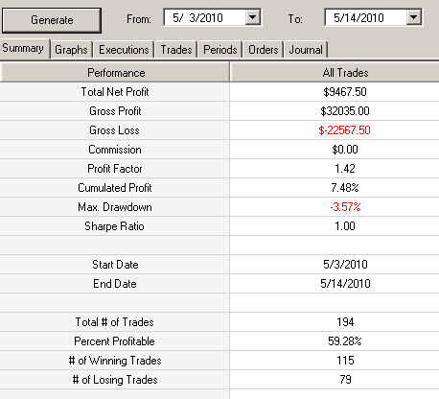
Task: Select the Percent Profitable value cell
Action: (335, 341)
